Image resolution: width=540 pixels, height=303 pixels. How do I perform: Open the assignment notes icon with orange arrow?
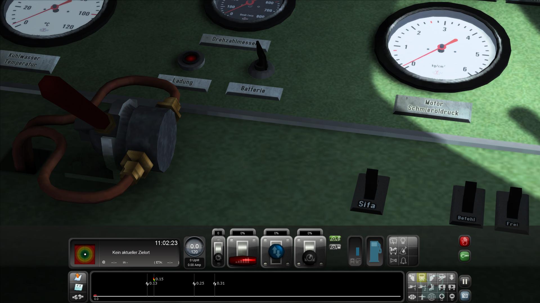pos(78,277)
